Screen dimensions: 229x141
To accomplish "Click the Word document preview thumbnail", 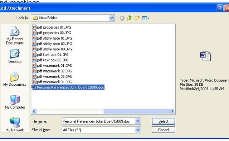I will point(205,56).
